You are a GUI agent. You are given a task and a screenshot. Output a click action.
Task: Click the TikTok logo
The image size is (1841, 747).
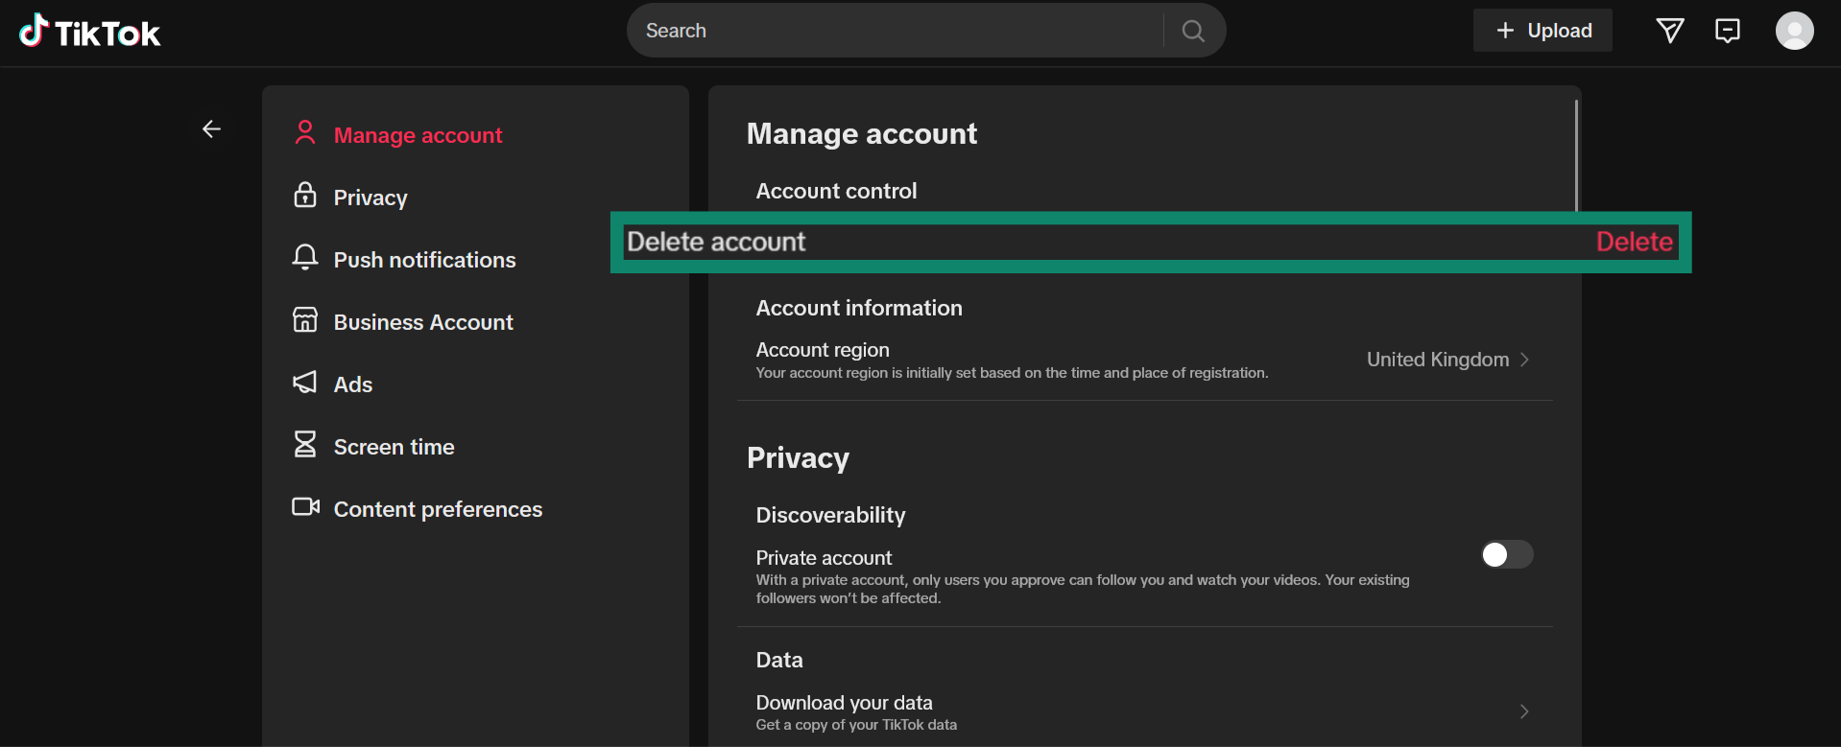point(89,32)
